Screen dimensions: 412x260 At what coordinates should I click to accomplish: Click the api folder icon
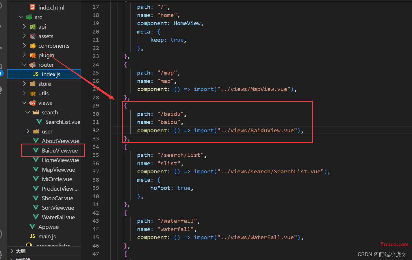33,27
